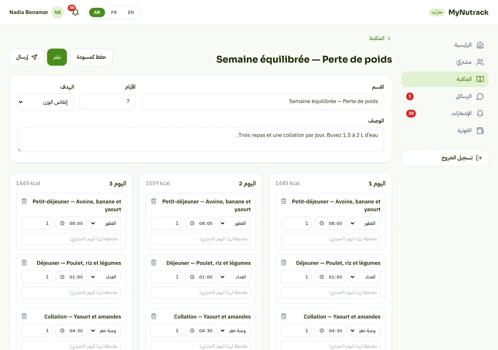Open الرسائل messages in sidebar

445,96
